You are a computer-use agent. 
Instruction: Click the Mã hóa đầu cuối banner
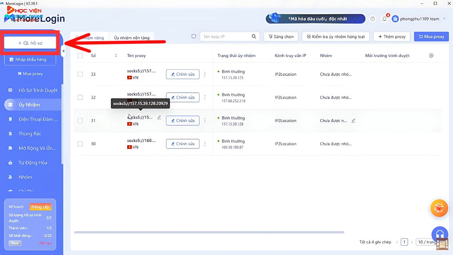click(x=316, y=19)
